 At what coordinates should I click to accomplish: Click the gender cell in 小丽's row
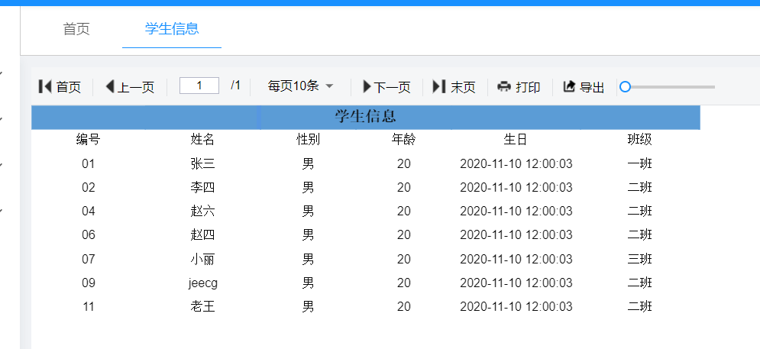tap(309, 259)
